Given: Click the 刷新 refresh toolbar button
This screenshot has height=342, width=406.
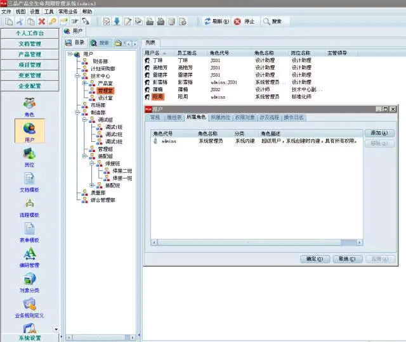Looking at the screenshot, I should click(x=216, y=21).
